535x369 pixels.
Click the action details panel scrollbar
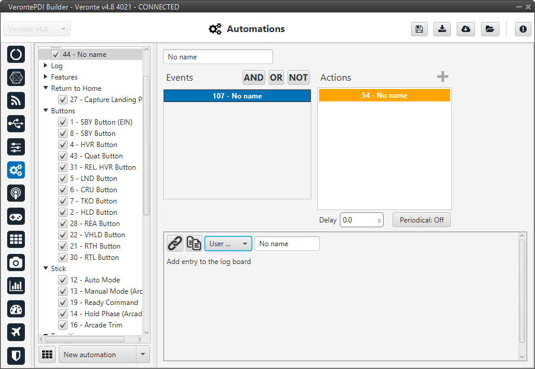click(x=522, y=291)
